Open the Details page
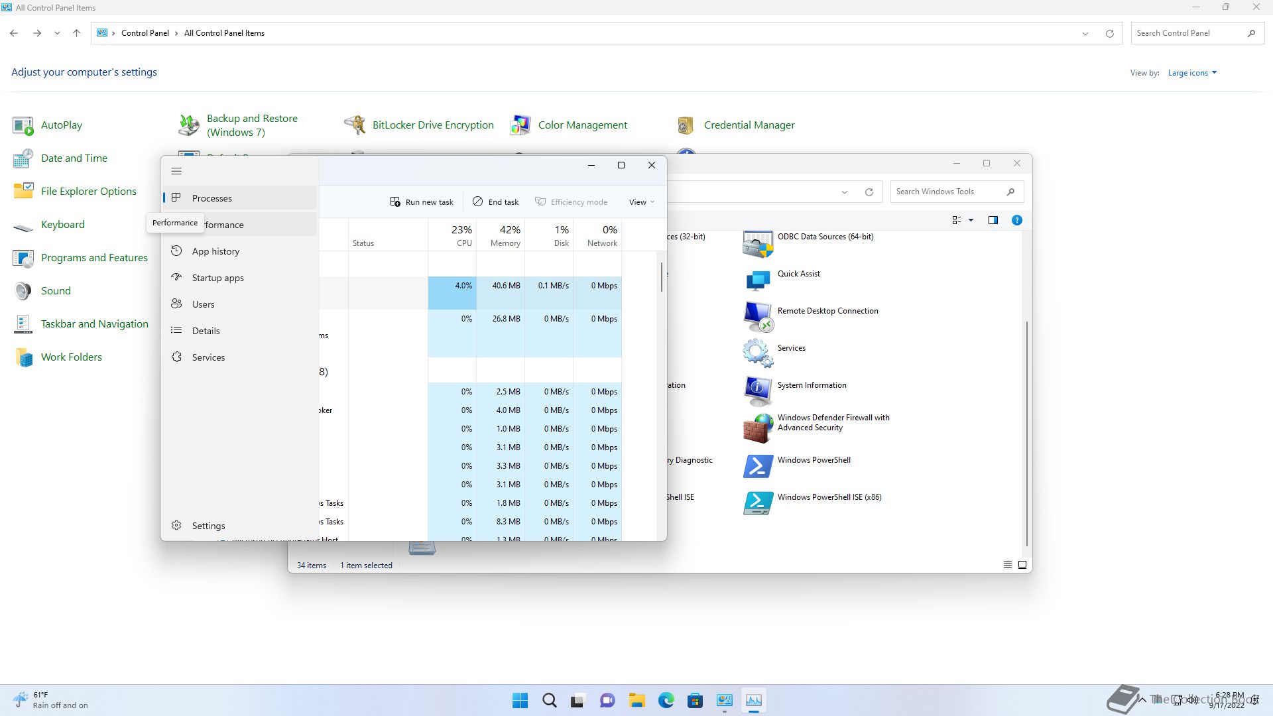1273x716 pixels. [240, 331]
